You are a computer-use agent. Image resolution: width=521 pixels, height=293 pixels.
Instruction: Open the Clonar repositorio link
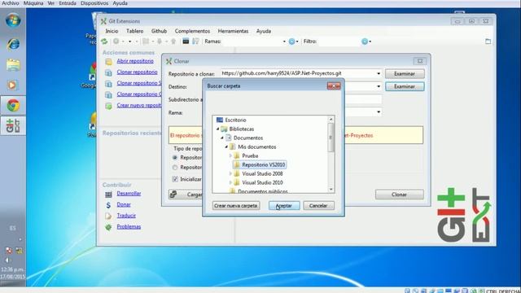pos(137,72)
